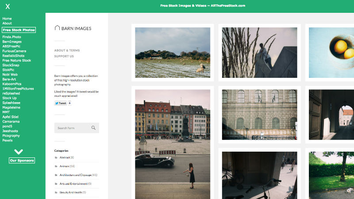
Task: Open Pexels site link
Action: (x=8, y=140)
